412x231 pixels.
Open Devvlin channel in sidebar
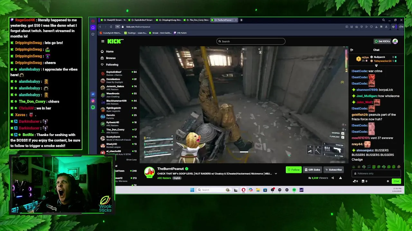118,116
